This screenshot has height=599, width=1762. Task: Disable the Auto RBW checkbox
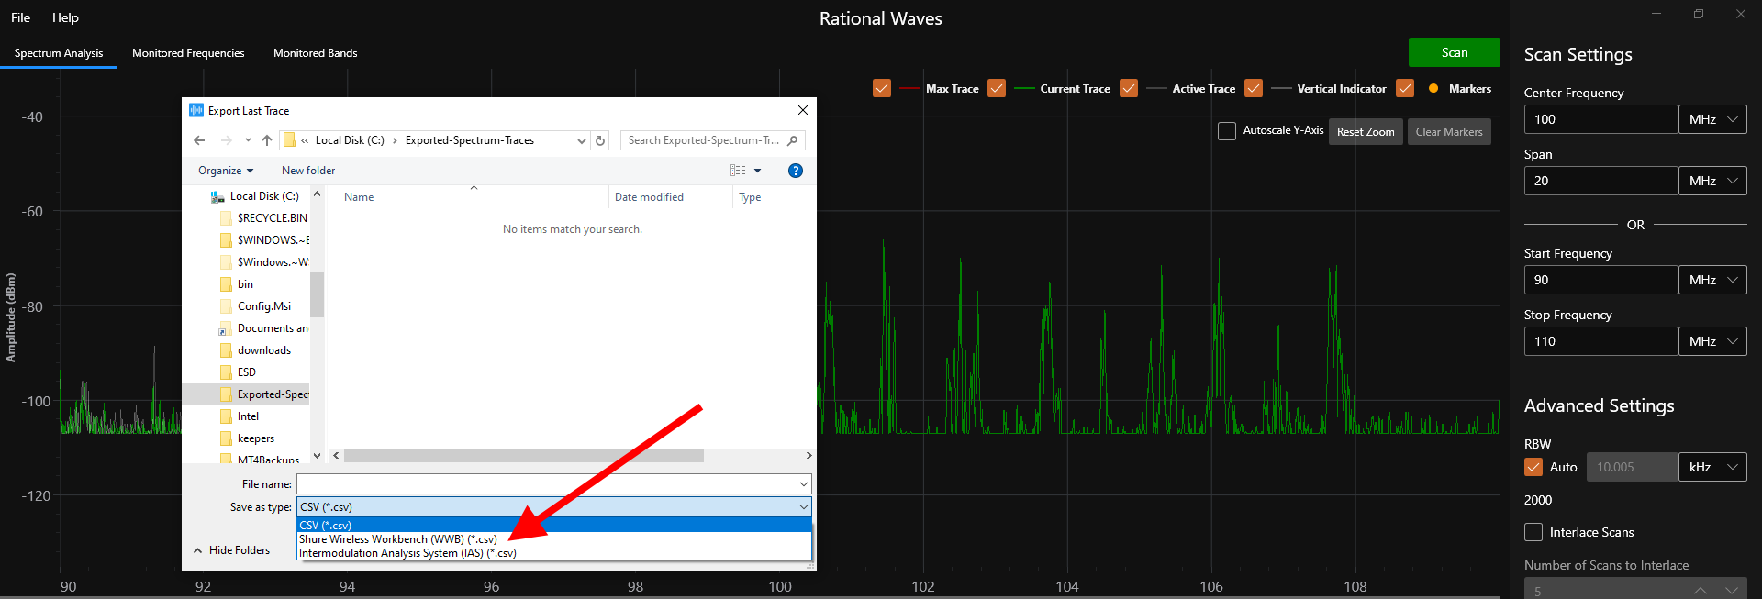click(1533, 467)
